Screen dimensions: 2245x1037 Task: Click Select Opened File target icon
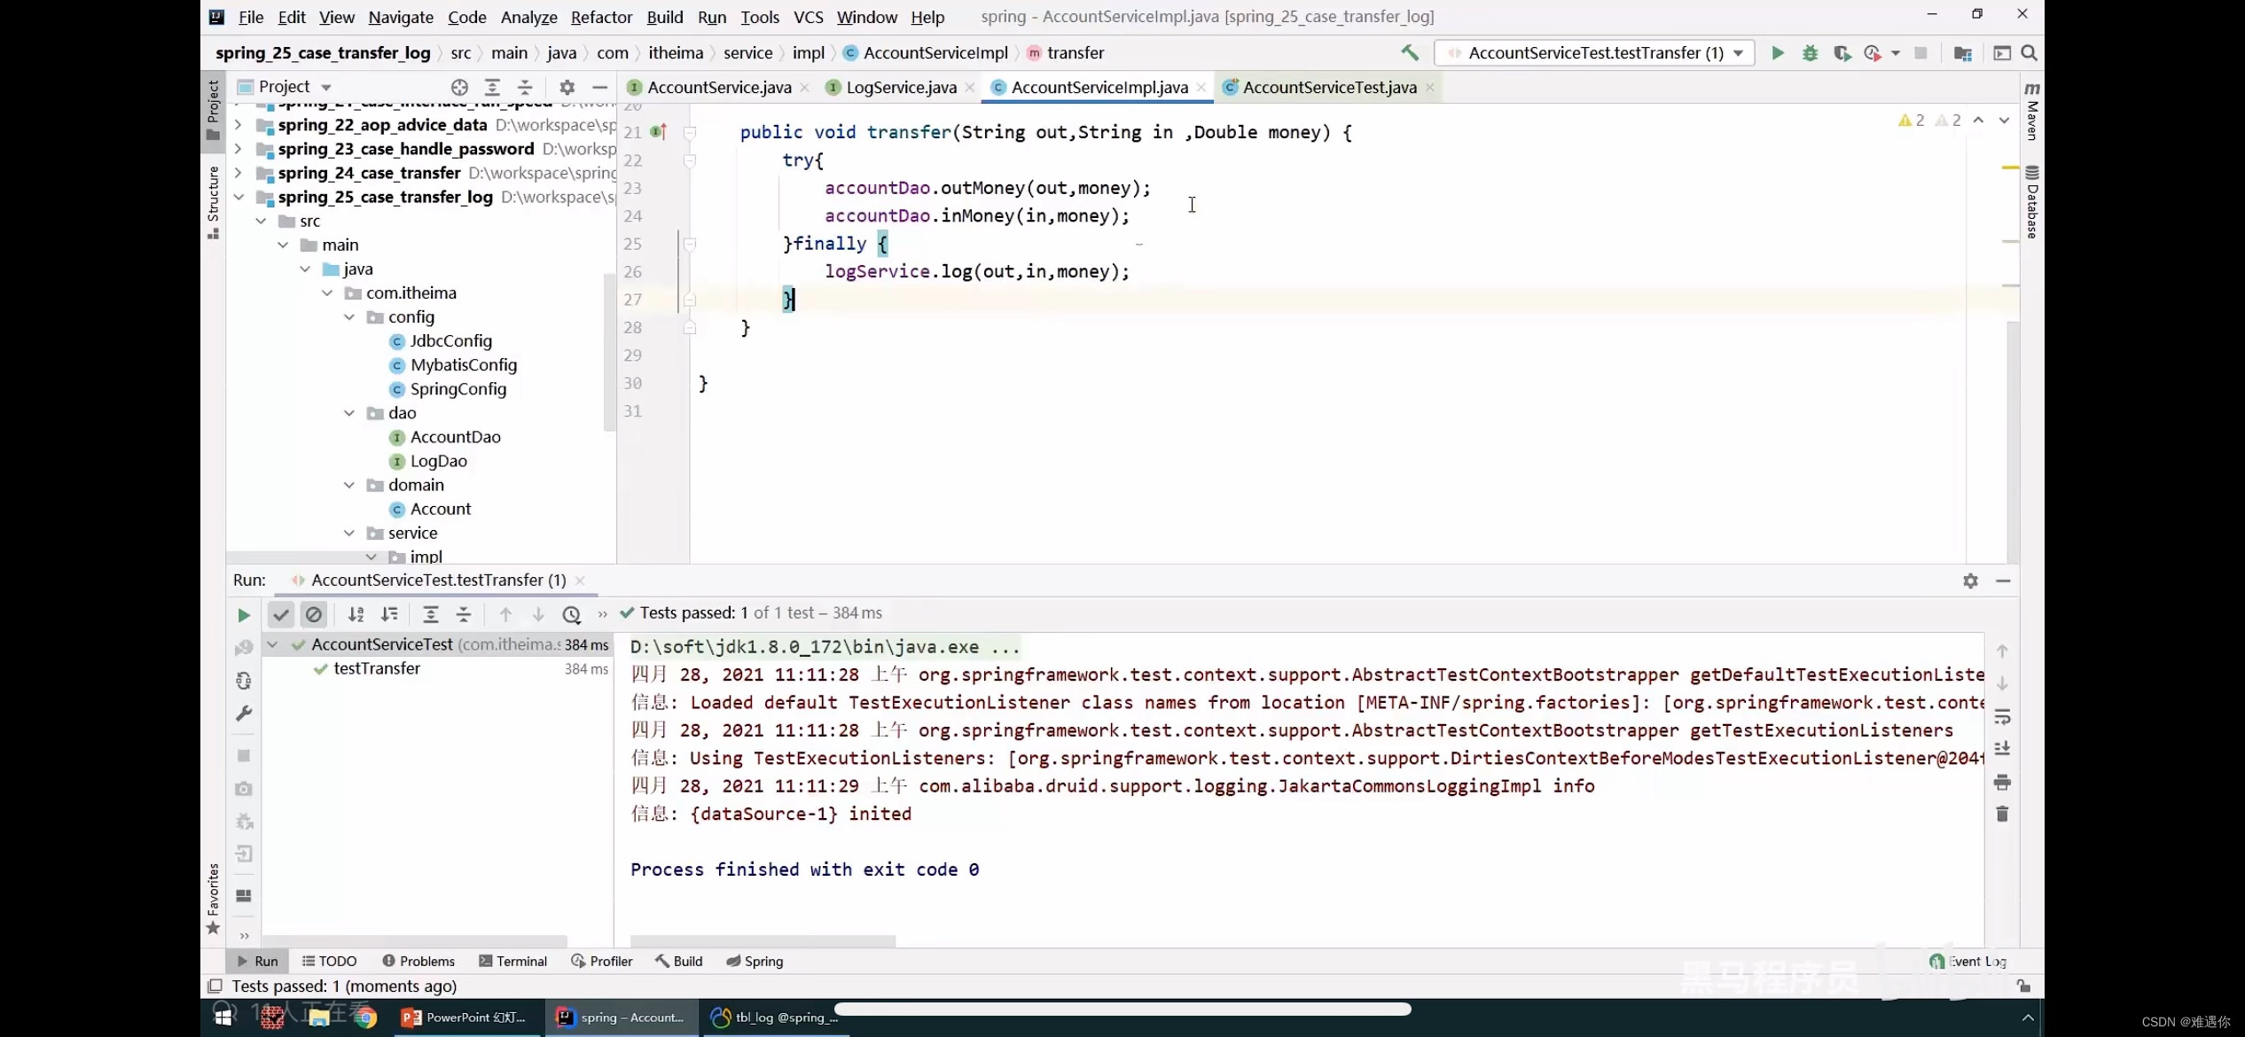click(x=459, y=87)
